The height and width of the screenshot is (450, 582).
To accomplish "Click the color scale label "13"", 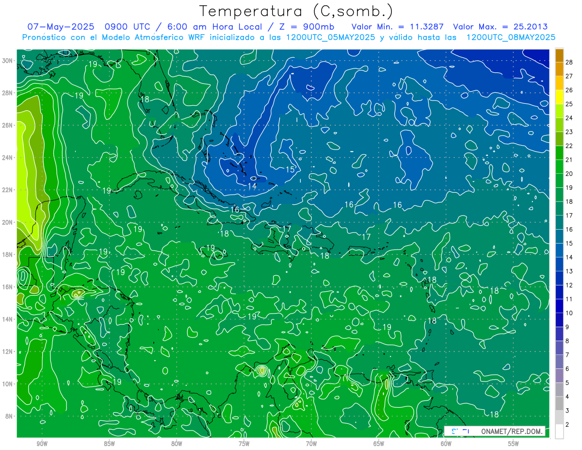I will [x=569, y=271].
